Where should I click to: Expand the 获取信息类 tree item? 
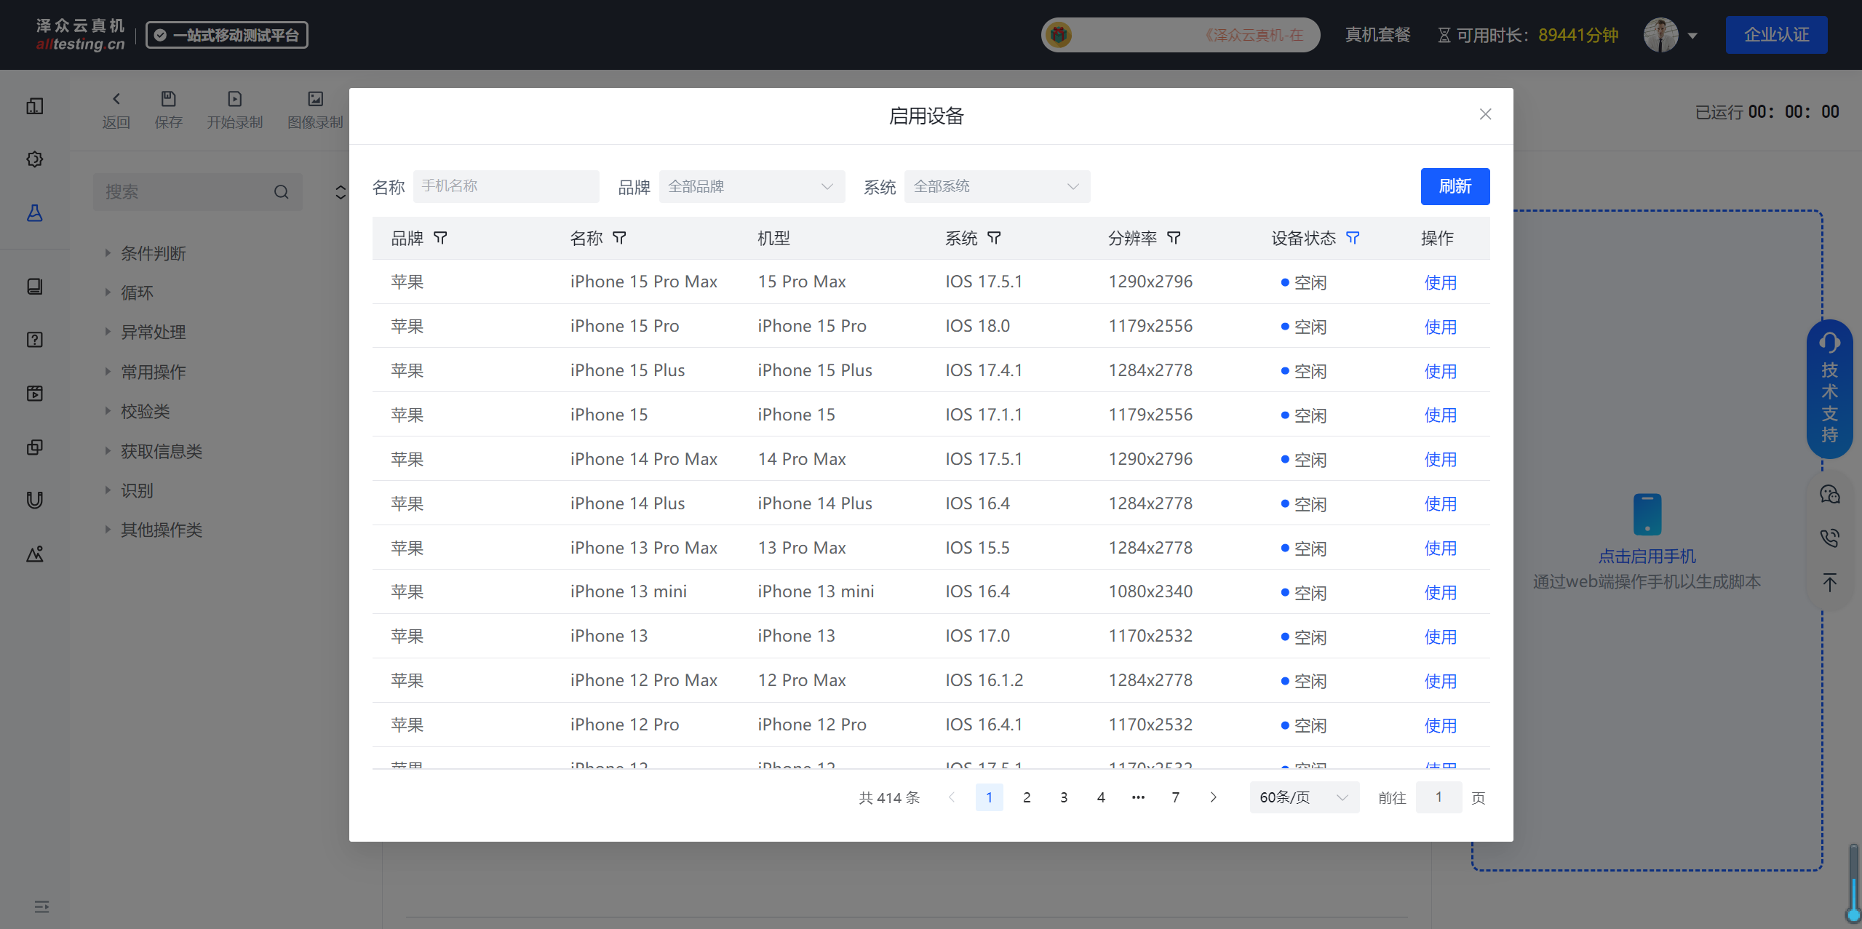point(108,451)
